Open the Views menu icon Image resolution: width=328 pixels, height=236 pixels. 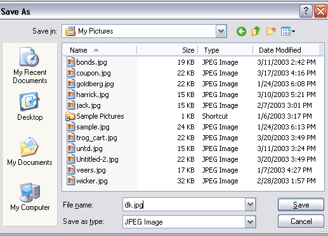pyautogui.click(x=288, y=32)
